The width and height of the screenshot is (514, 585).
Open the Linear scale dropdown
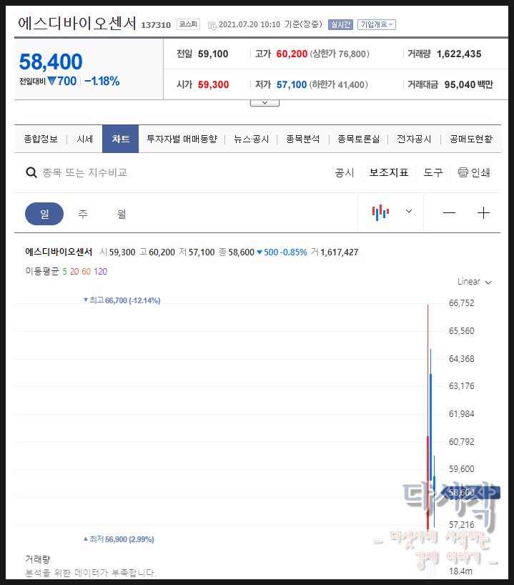coord(475,282)
